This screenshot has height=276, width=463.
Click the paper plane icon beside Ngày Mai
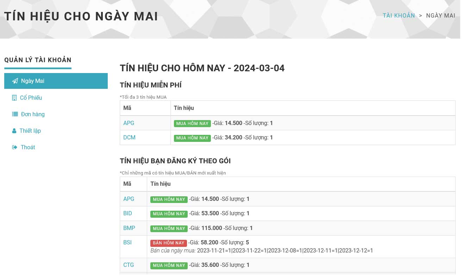[x=15, y=81]
